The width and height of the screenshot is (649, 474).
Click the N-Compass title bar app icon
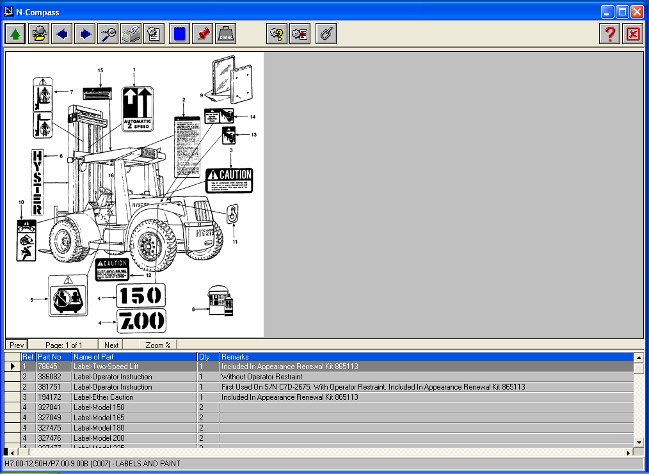[9, 12]
